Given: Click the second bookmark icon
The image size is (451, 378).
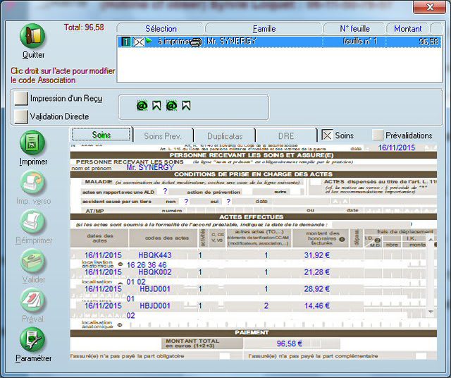Looking at the screenshot, I should 186,105.
